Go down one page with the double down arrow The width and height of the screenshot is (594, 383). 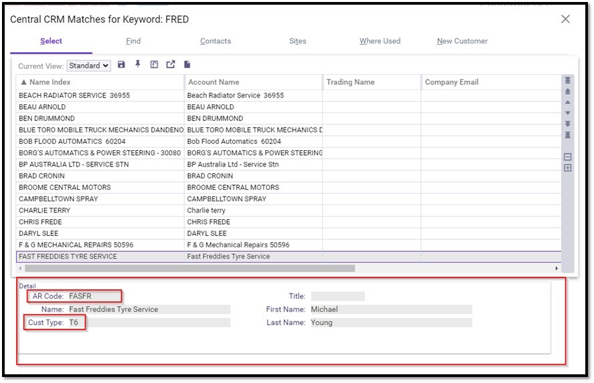pyautogui.click(x=567, y=124)
